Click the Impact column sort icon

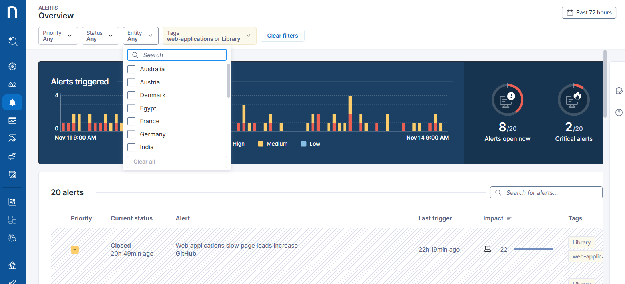tap(509, 218)
